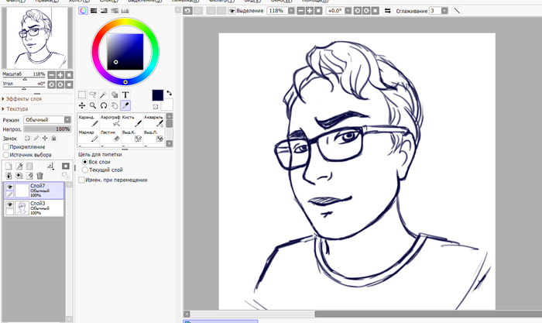Delete layer with the trash icon

[39, 176]
